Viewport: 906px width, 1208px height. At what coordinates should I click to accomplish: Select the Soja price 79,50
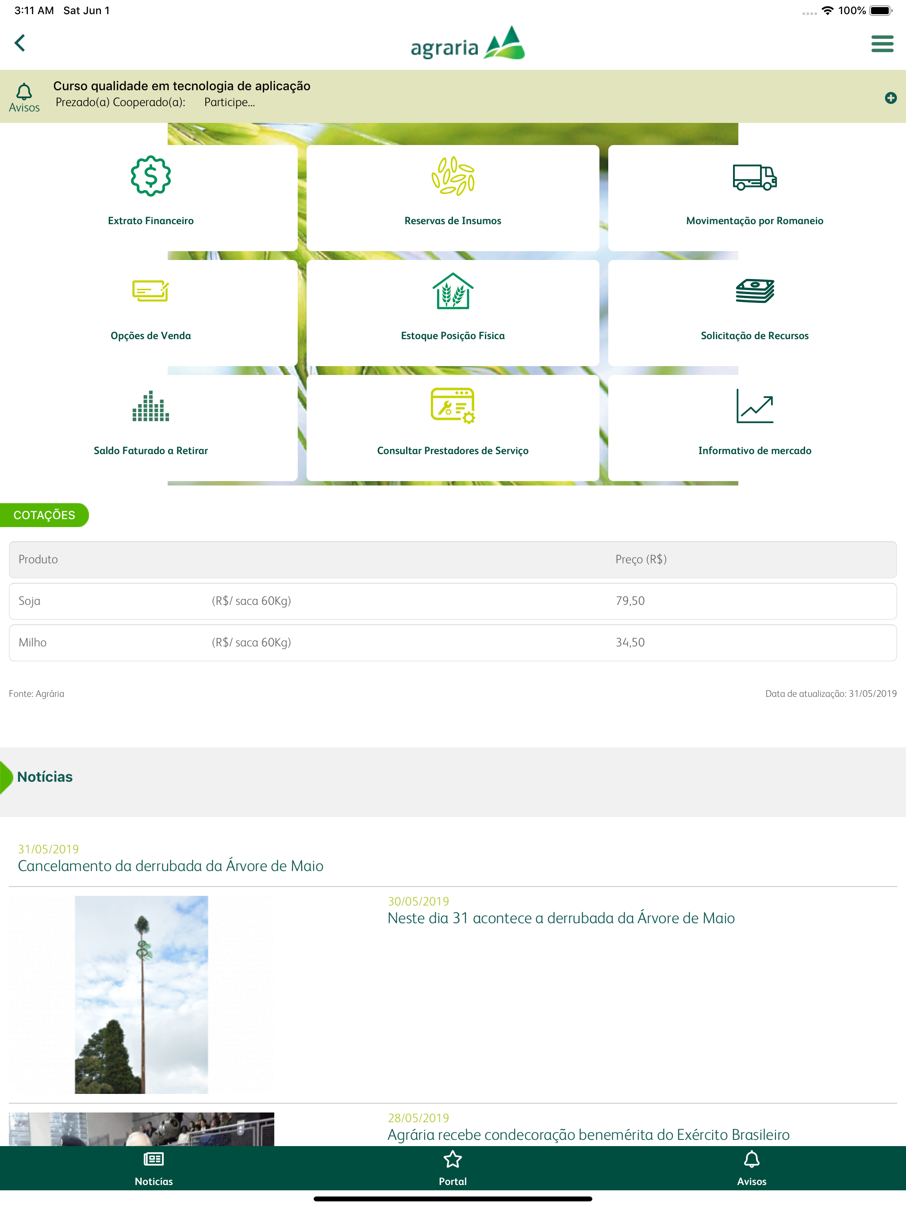630,601
